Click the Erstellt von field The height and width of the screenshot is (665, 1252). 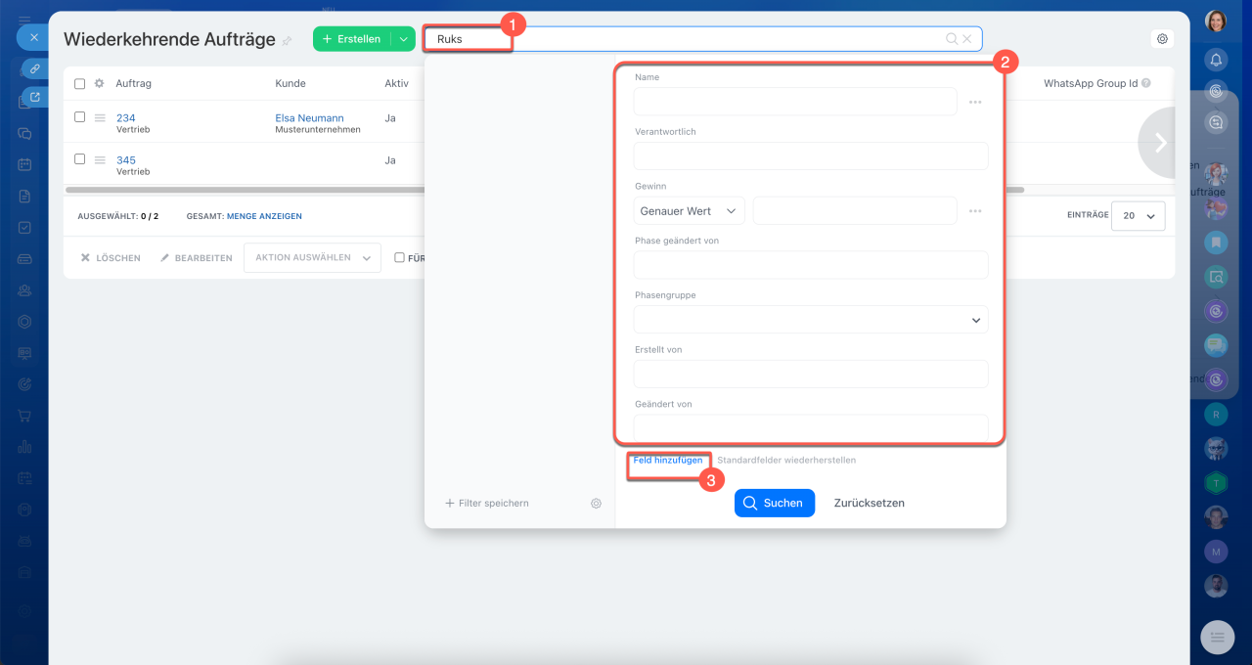pyautogui.click(x=811, y=375)
